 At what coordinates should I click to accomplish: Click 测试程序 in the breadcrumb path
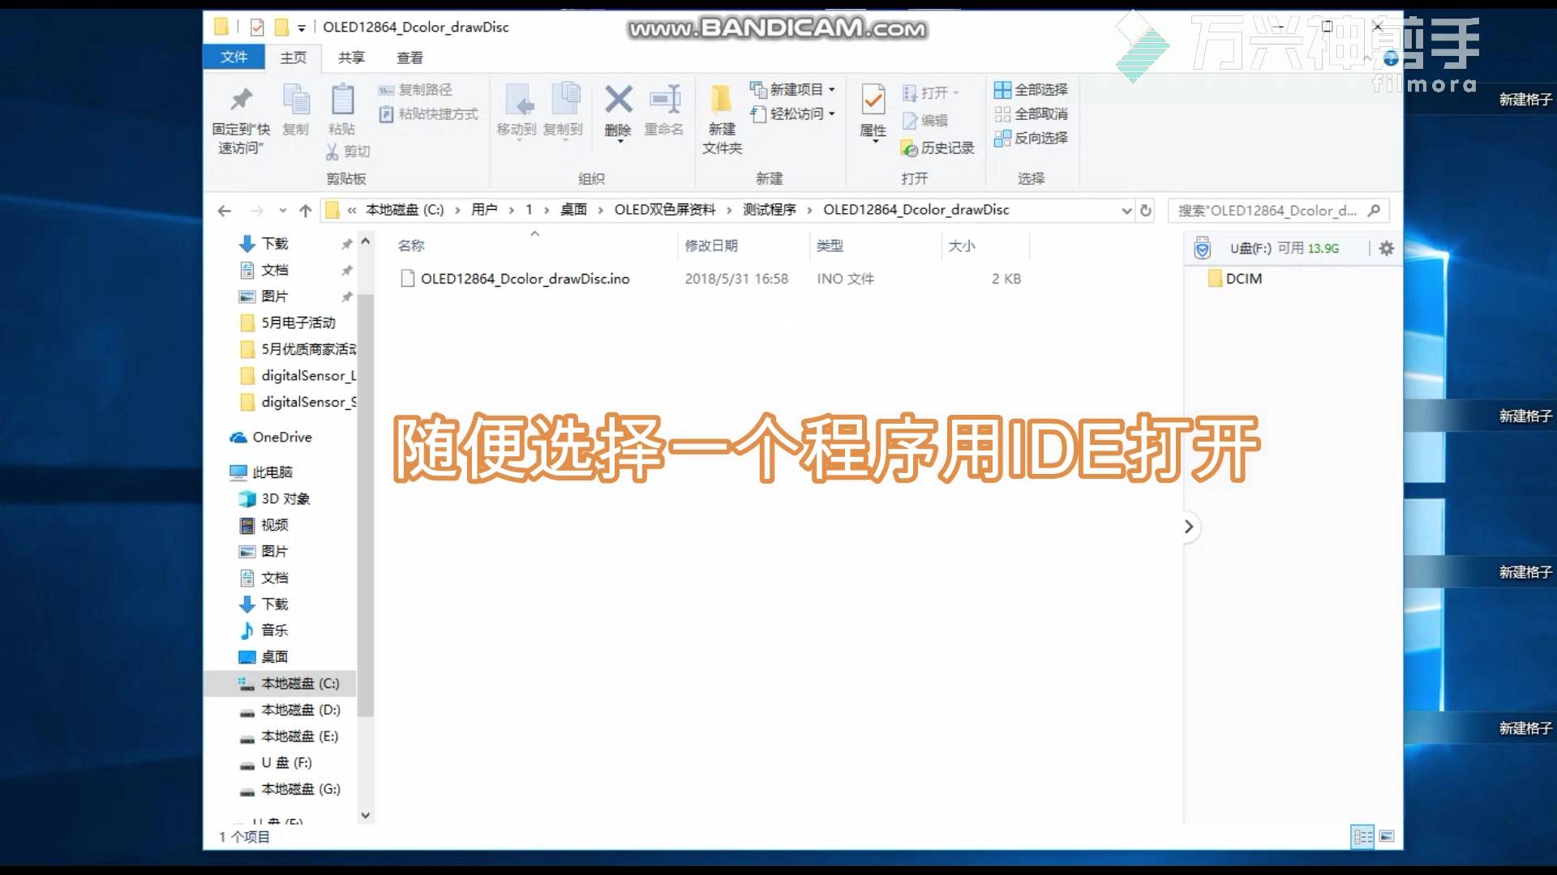769,210
